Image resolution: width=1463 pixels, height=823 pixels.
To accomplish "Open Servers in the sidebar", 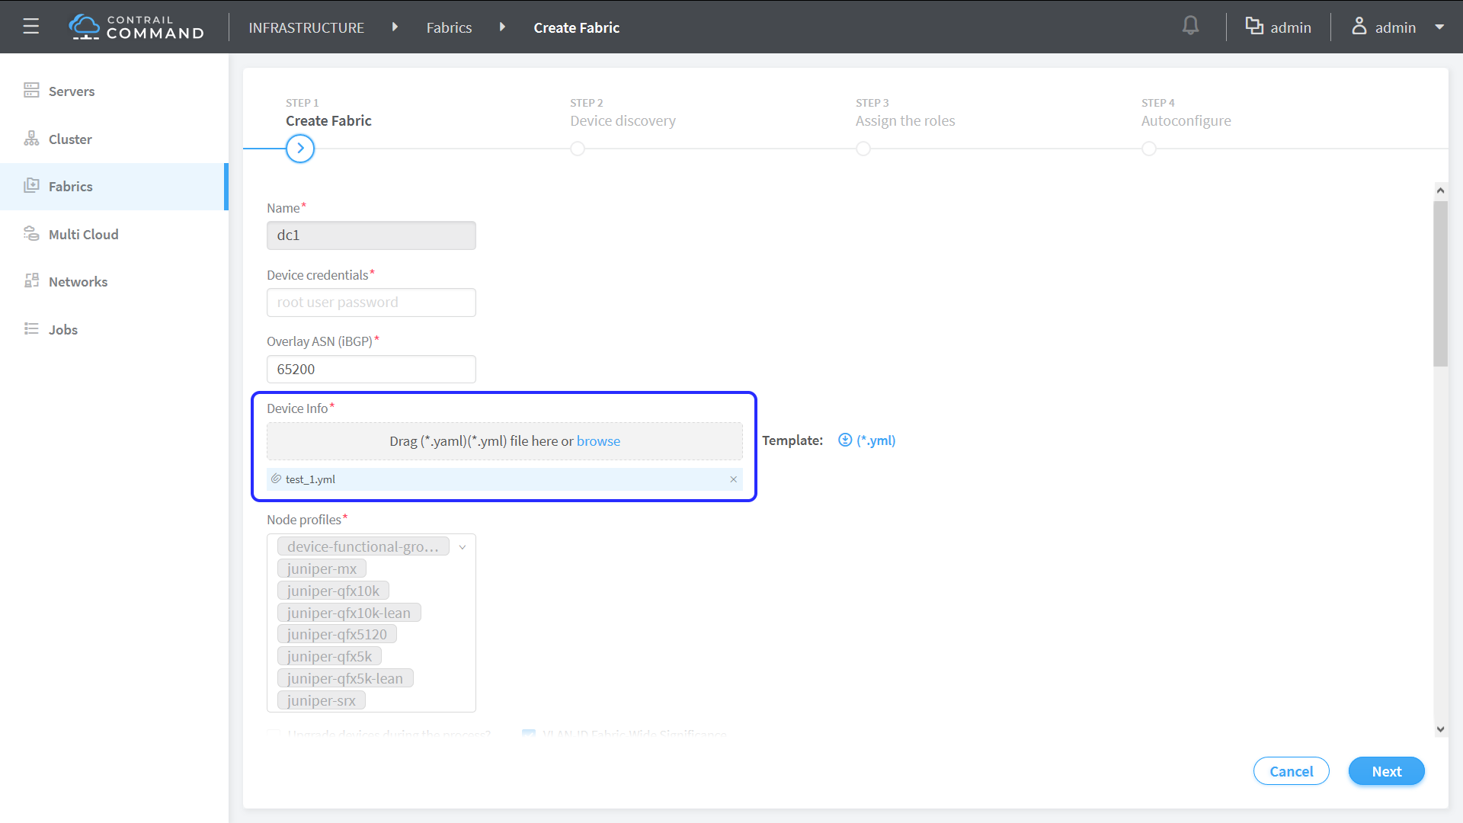I will point(72,91).
